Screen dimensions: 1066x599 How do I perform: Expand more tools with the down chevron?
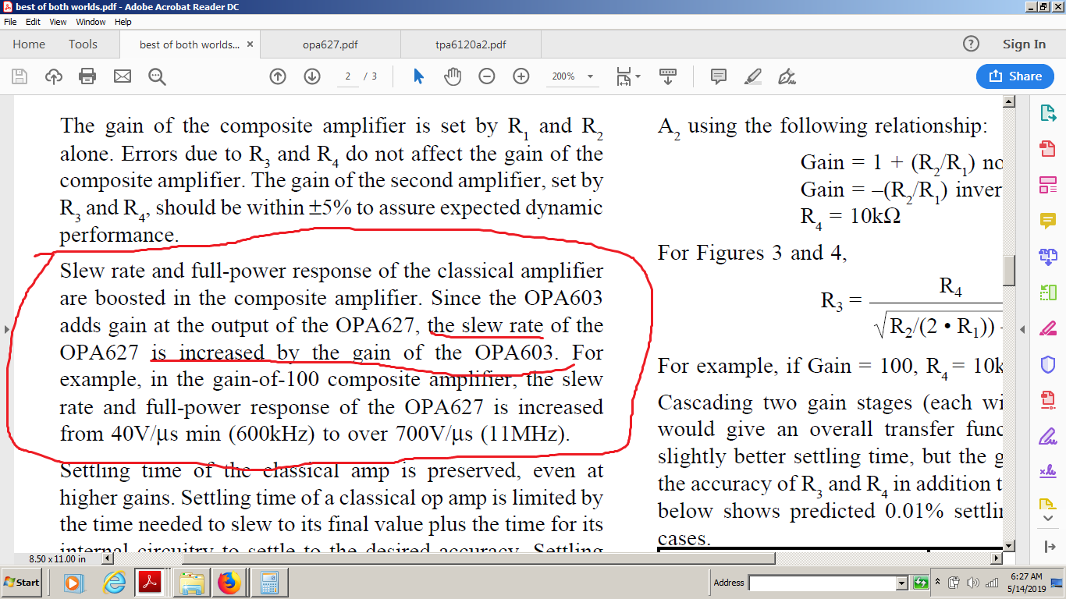click(x=1048, y=518)
